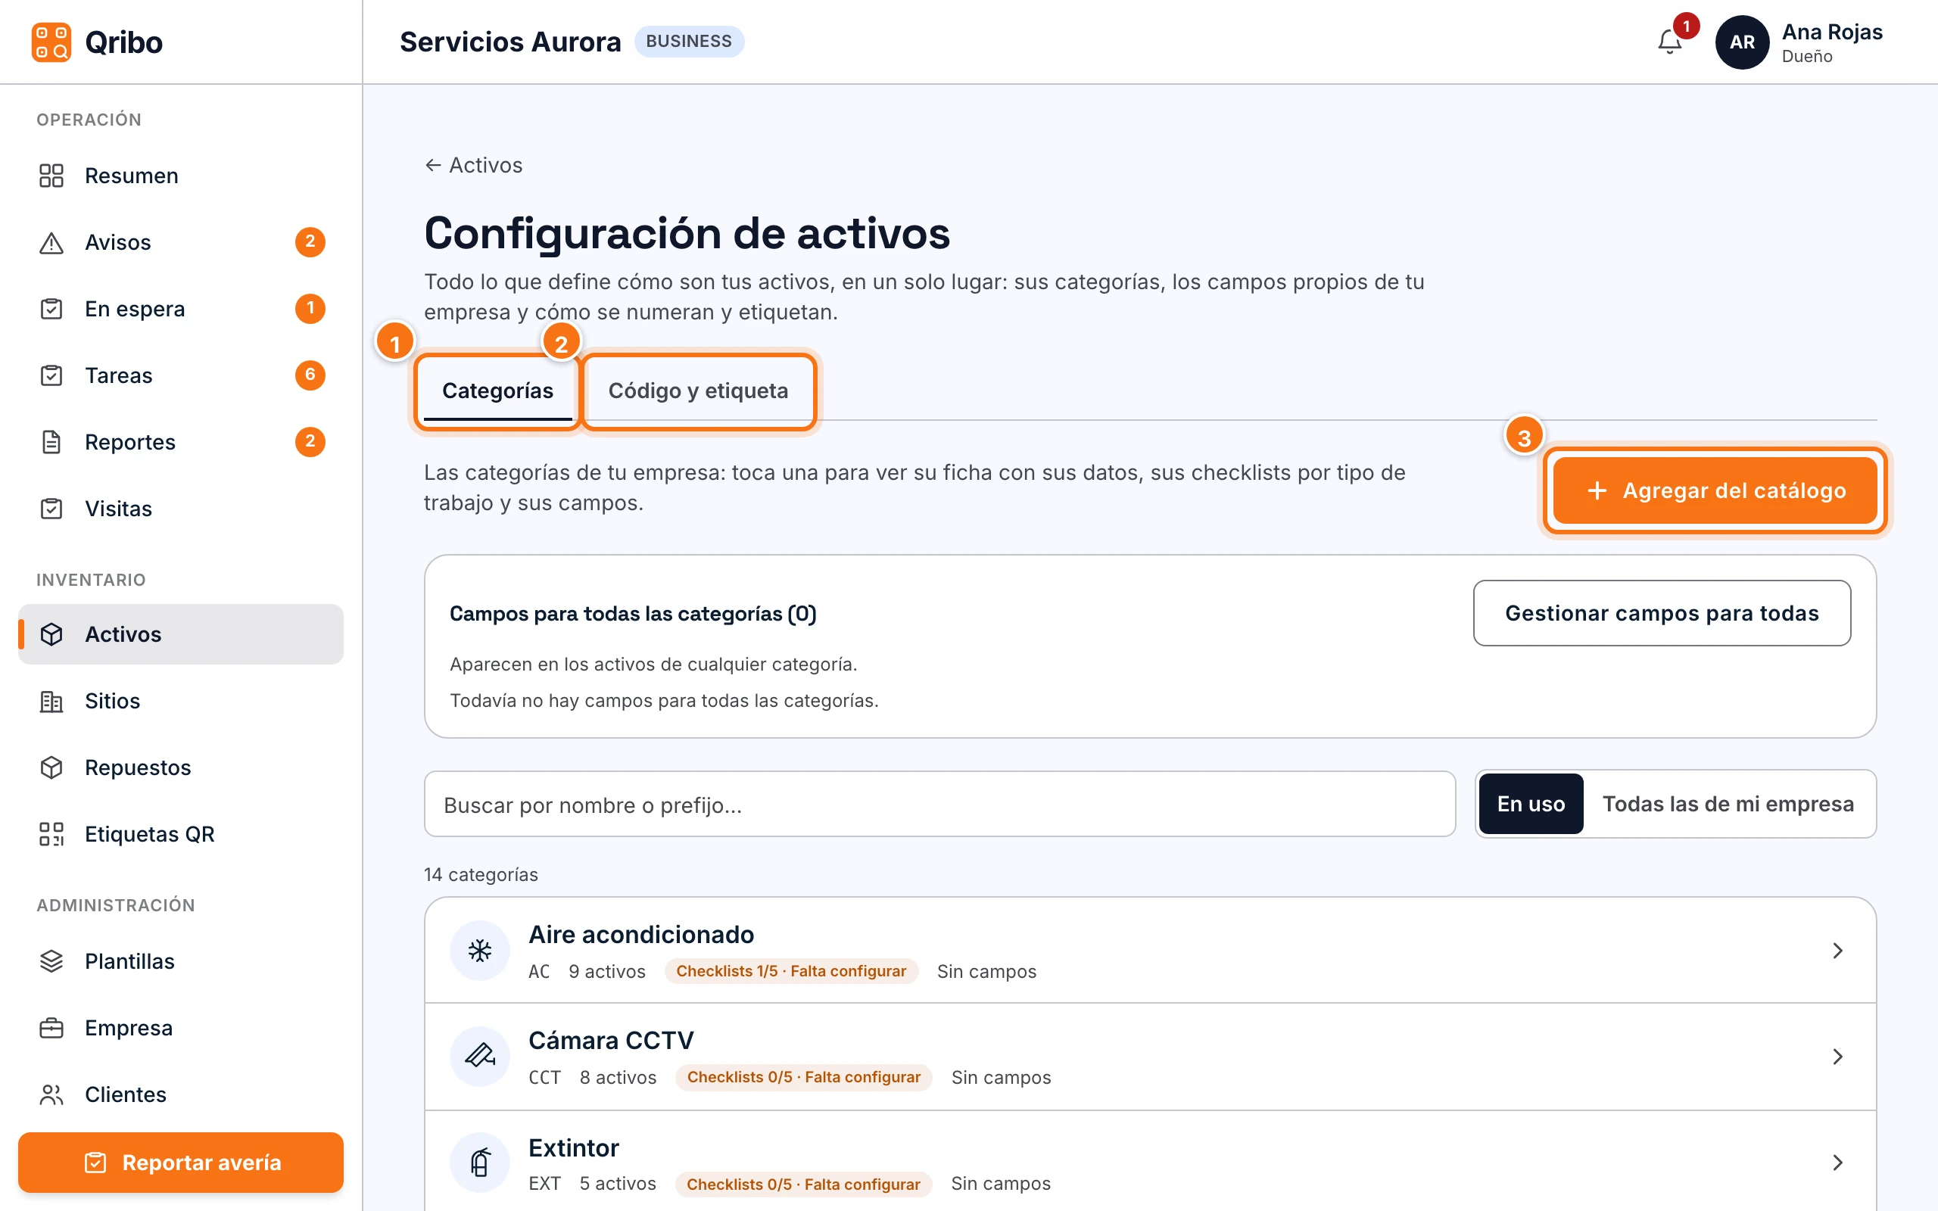This screenshot has height=1211, width=1938.
Task: Click the Qribo logo icon
Action: click(51, 42)
